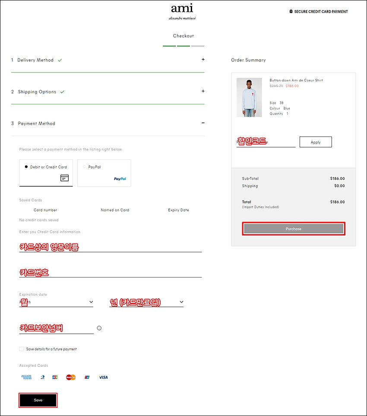Viewport: 367px width, 416px height.
Task: Click the American Express card logo
Action: [x=26, y=377]
